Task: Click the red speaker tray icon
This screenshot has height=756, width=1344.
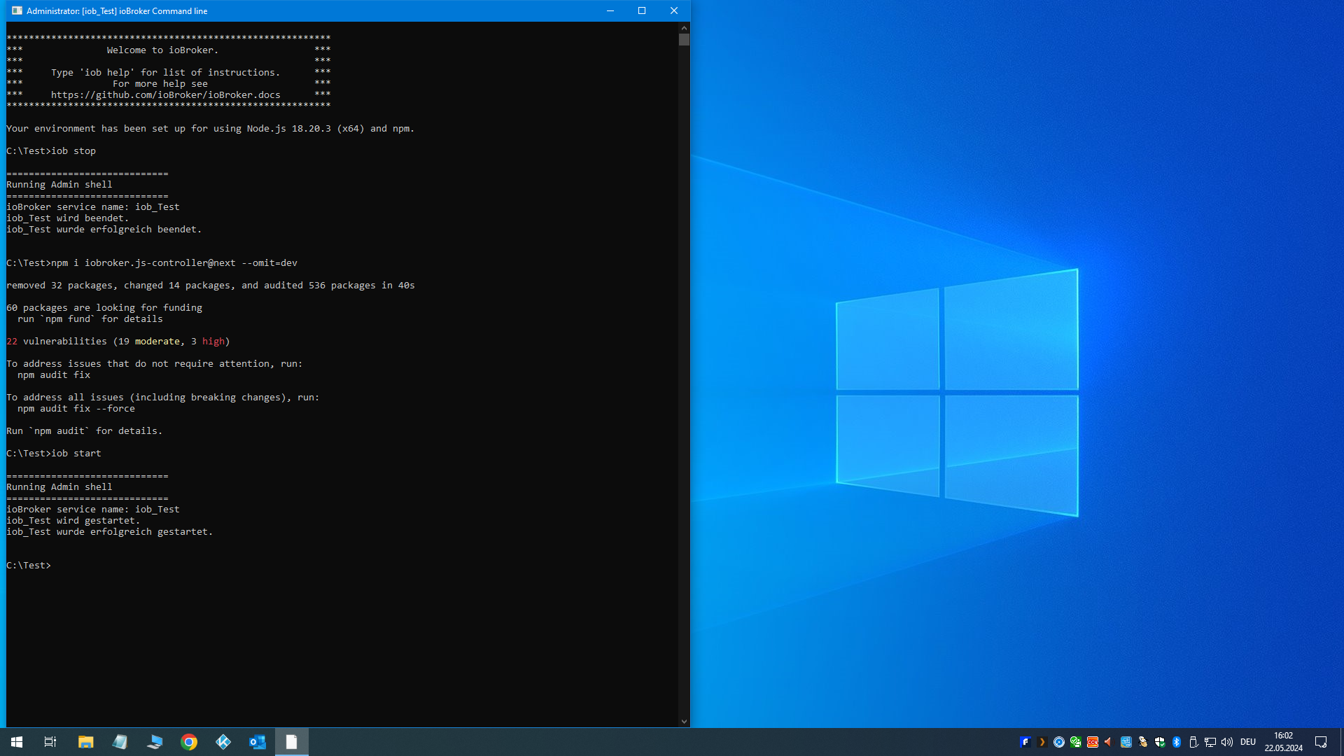Action: pyautogui.click(x=1109, y=742)
